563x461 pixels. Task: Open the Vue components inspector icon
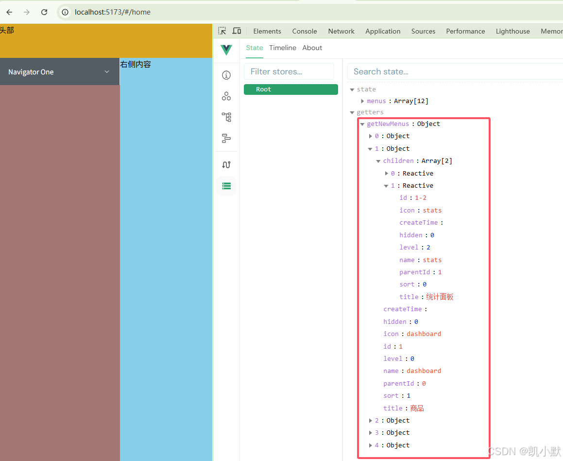click(226, 96)
